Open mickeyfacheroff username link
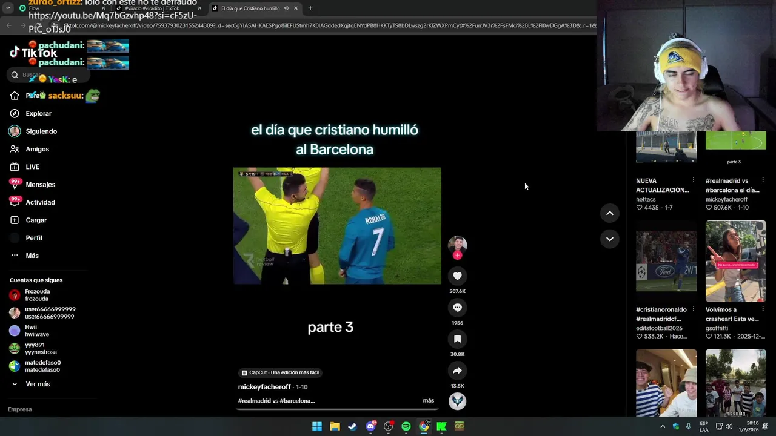Viewport: 776px width, 436px height. pos(264,387)
